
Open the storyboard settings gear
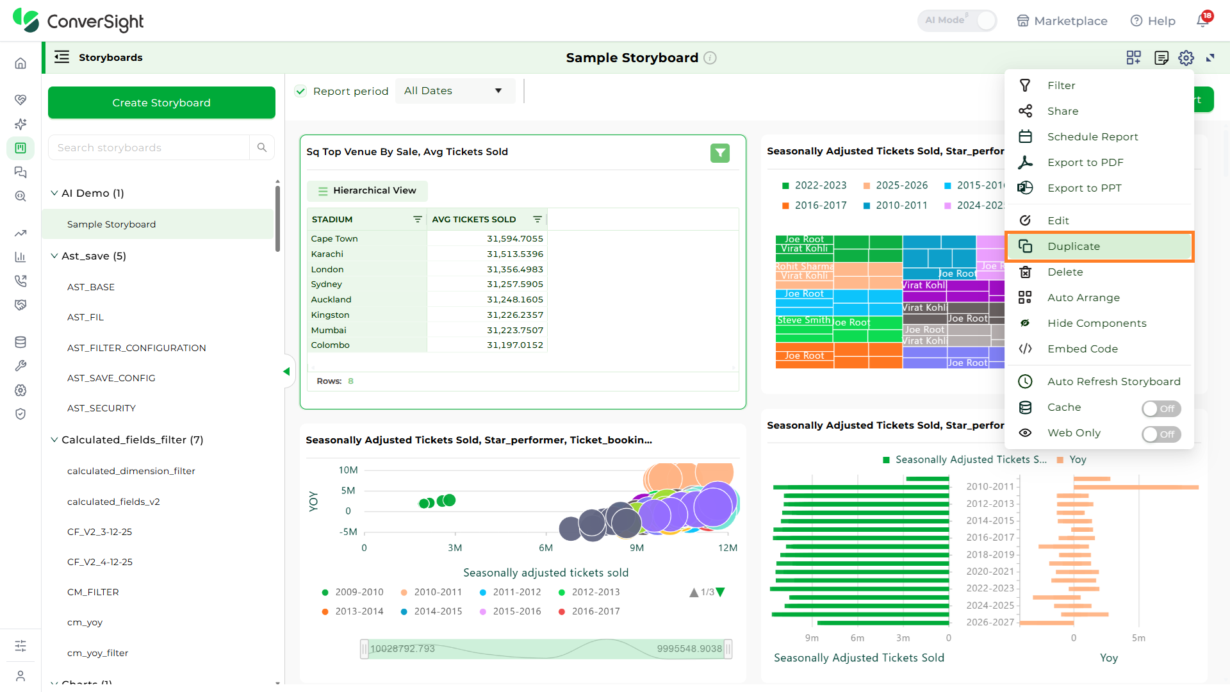coord(1186,58)
